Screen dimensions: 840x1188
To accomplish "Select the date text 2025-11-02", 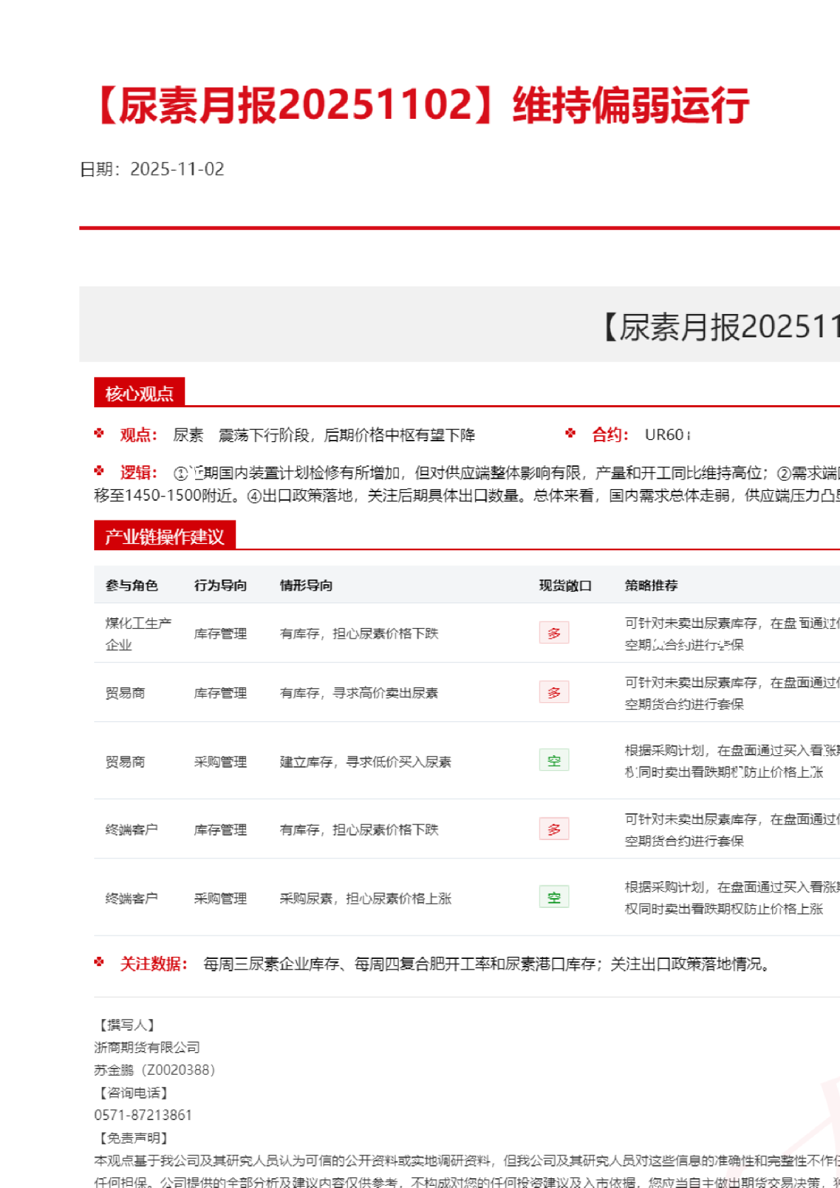I will 177,169.
